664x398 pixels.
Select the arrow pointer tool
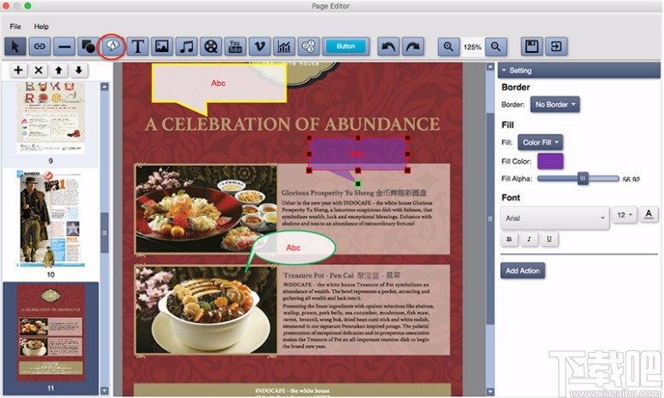pyautogui.click(x=15, y=47)
